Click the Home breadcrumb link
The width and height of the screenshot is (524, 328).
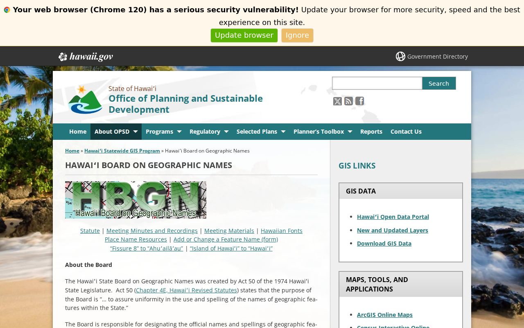72,151
